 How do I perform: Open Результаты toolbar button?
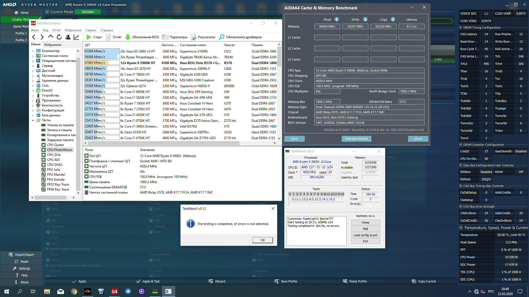(203, 37)
